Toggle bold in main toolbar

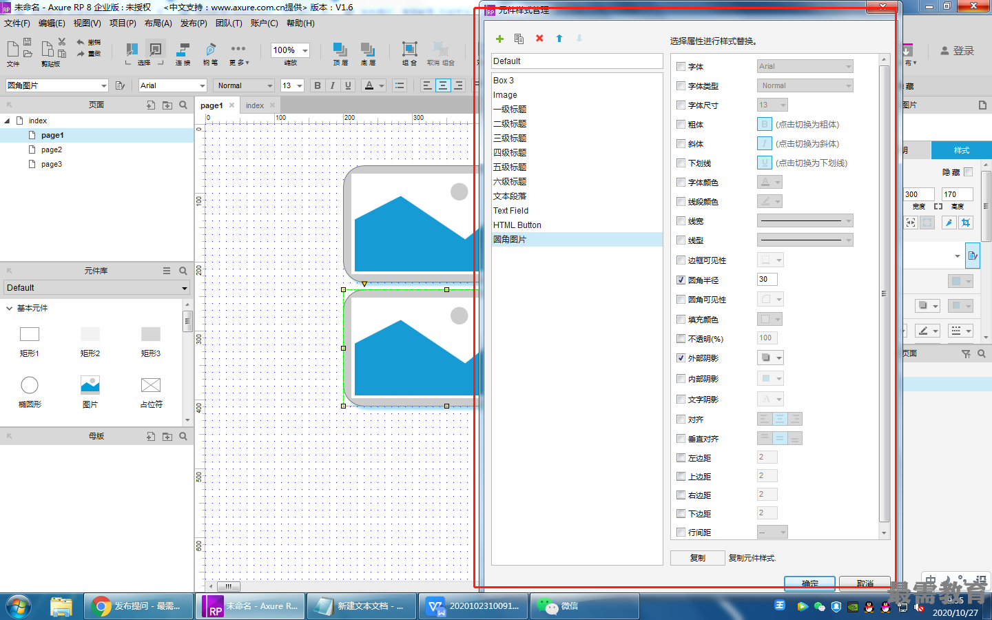pyautogui.click(x=318, y=85)
